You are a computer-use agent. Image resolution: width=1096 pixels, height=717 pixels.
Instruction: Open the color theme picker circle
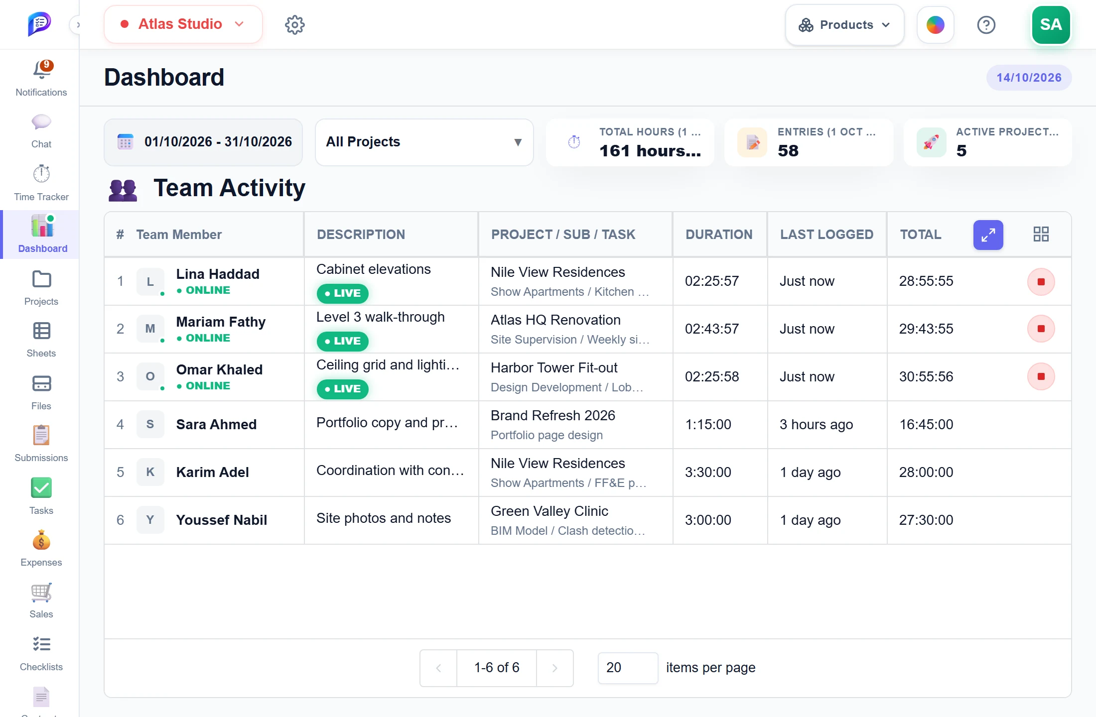click(x=935, y=25)
